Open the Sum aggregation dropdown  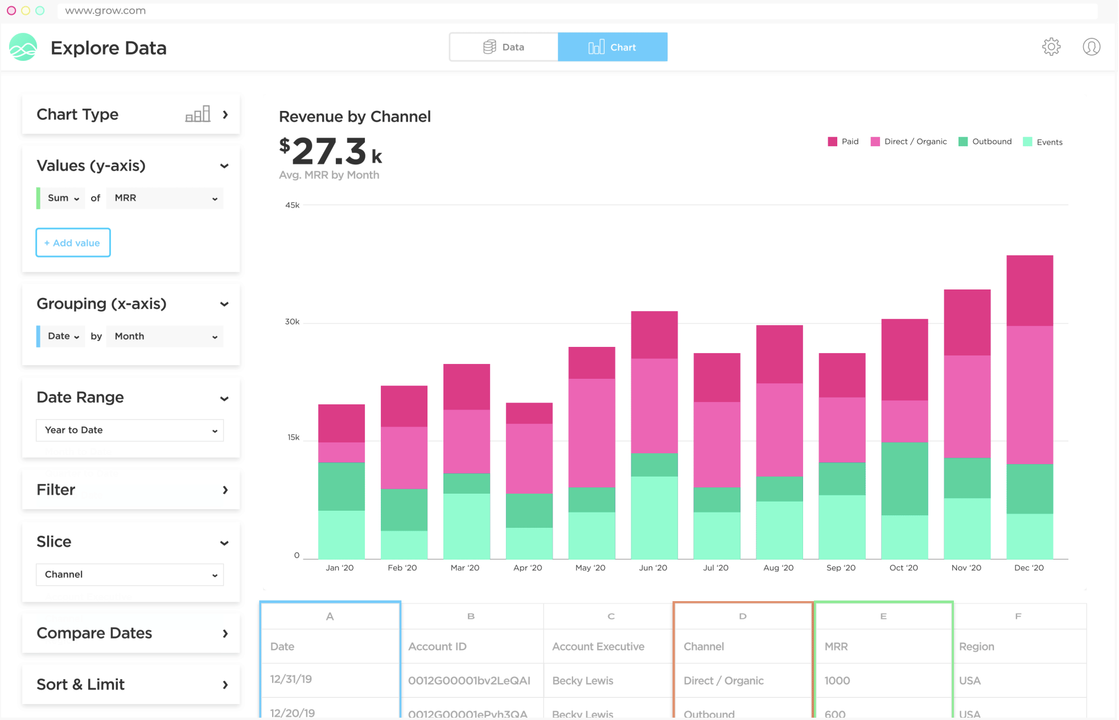(x=63, y=198)
